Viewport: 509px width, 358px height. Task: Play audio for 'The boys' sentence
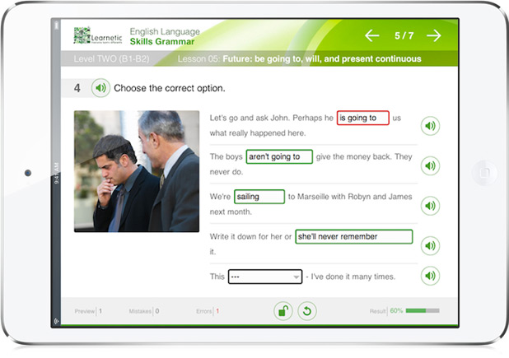click(x=430, y=165)
